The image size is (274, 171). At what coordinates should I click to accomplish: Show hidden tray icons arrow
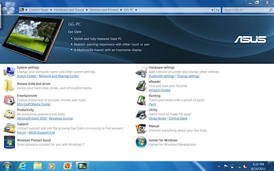pyautogui.click(x=219, y=166)
